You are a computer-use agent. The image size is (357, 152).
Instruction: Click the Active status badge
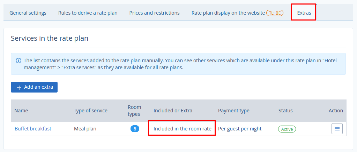tap(287, 129)
